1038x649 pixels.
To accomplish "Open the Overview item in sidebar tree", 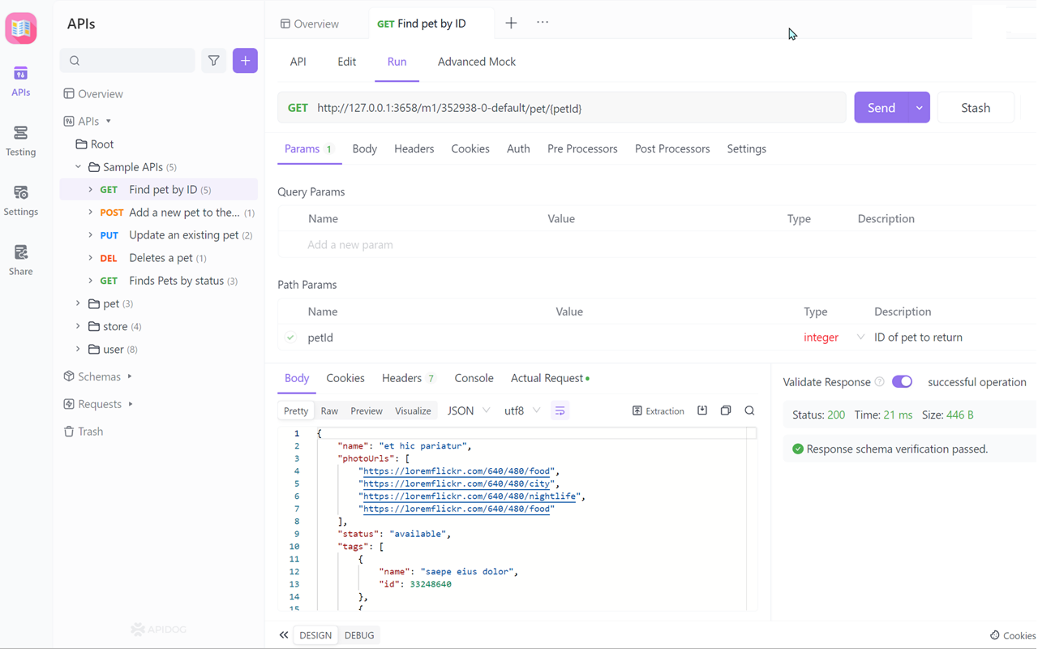I will (93, 94).
